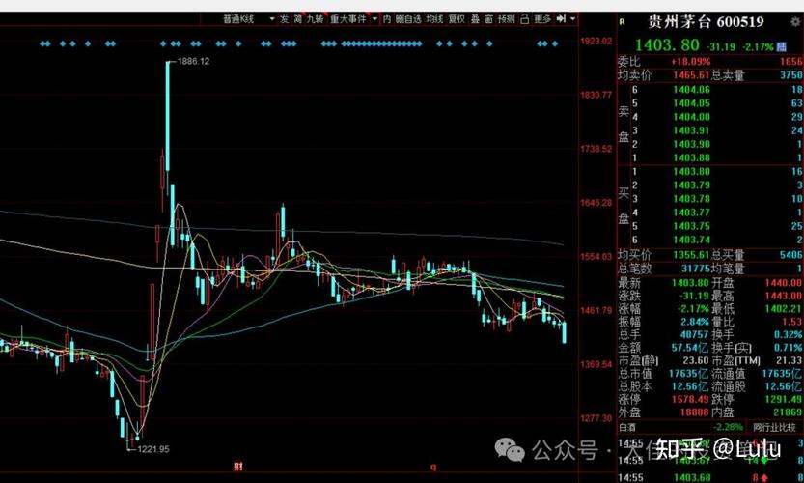Click the 叠 overlay button
The height and width of the screenshot is (483, 804).
475,19
